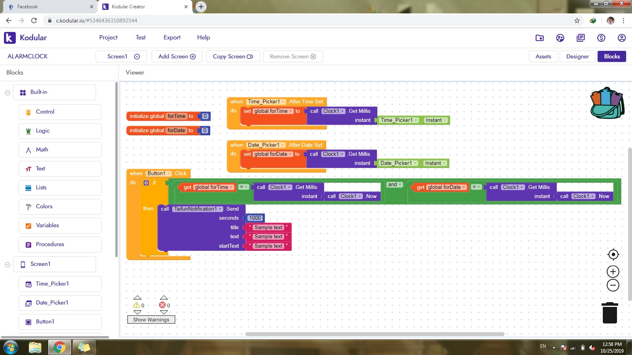
Task: Click the trash can icon
Action: click(609, 313)
